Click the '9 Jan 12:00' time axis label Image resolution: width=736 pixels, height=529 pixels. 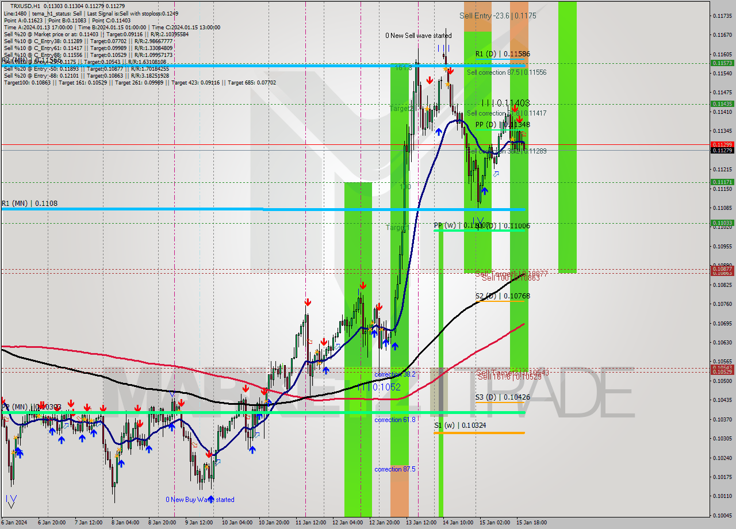pyautogui.click(x=198, y=523)
